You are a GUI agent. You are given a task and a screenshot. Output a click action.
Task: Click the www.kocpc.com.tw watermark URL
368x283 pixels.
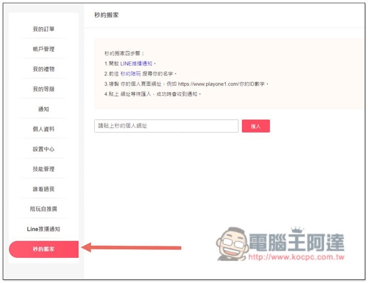click(x=296, y=257)
